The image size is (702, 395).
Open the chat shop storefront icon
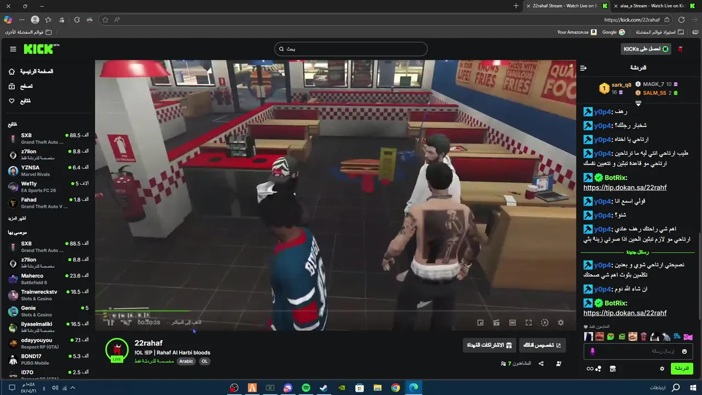click(613, 369)
